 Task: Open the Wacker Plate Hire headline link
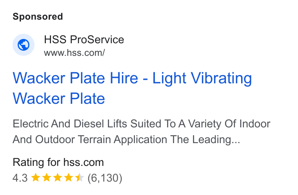[132, 88]
